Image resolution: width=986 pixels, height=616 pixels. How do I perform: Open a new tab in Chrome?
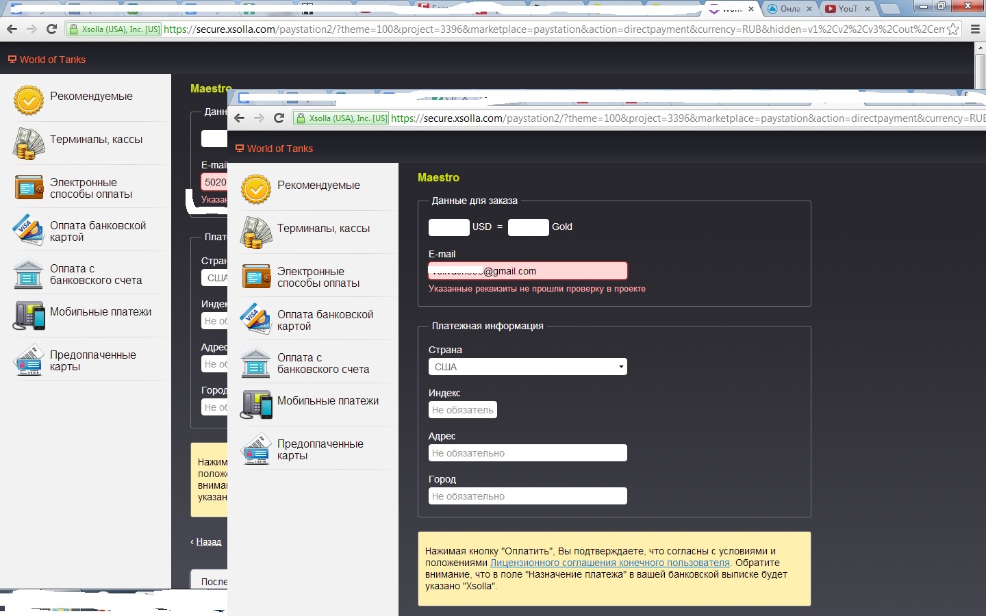(889, 9)
